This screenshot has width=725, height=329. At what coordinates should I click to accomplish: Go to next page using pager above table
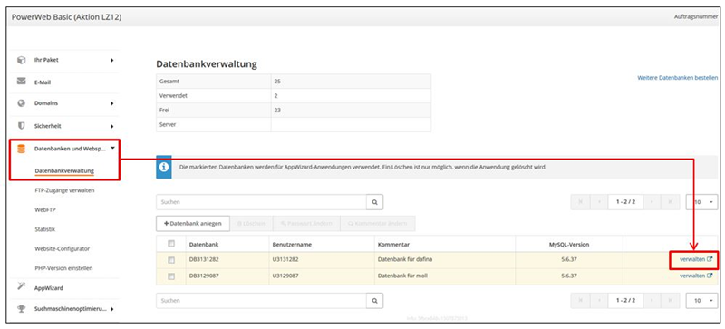tap(652, 202)
